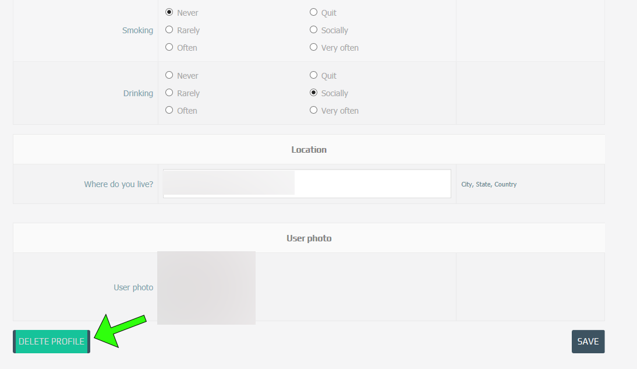The width and height of the screenshot is (637, 369).
Task: Choose "Rarely" under Smoking
Action: [x=169, y=30]
